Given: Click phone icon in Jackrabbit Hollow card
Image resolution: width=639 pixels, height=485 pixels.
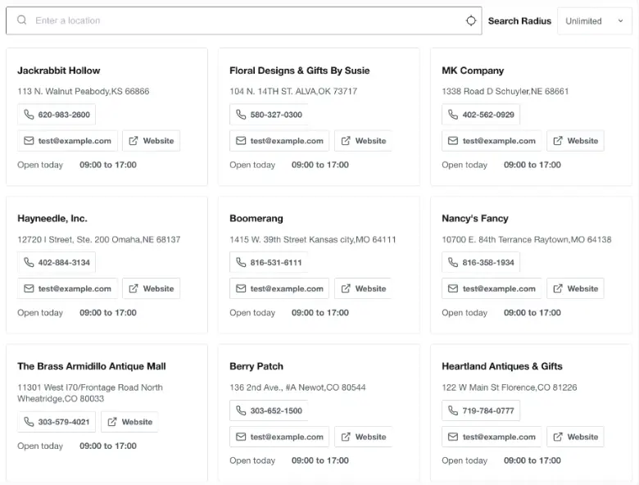Looking at the screenshot, I should click(29, 115).
